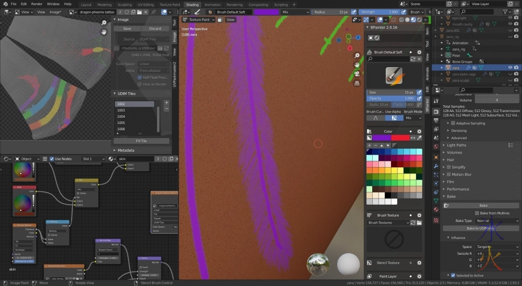The image size is (522, 286).
Task: Pick the red secondary color swatch
Action: (x=400, y=138)
